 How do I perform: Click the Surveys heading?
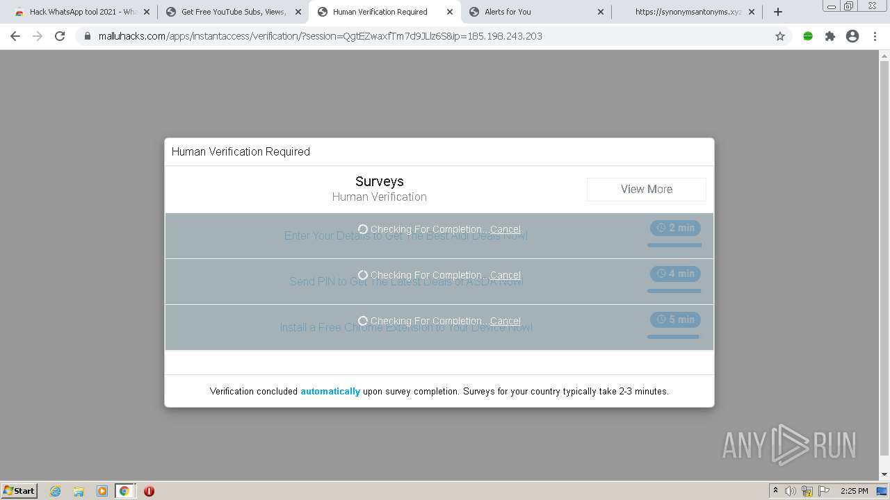[379, 181]
